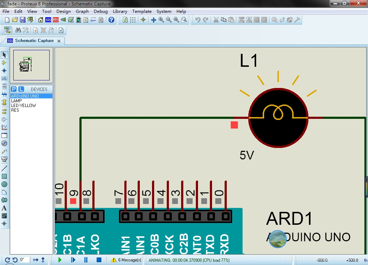
Task: Click the Zoom In magnifier
Action: (161, 20)
